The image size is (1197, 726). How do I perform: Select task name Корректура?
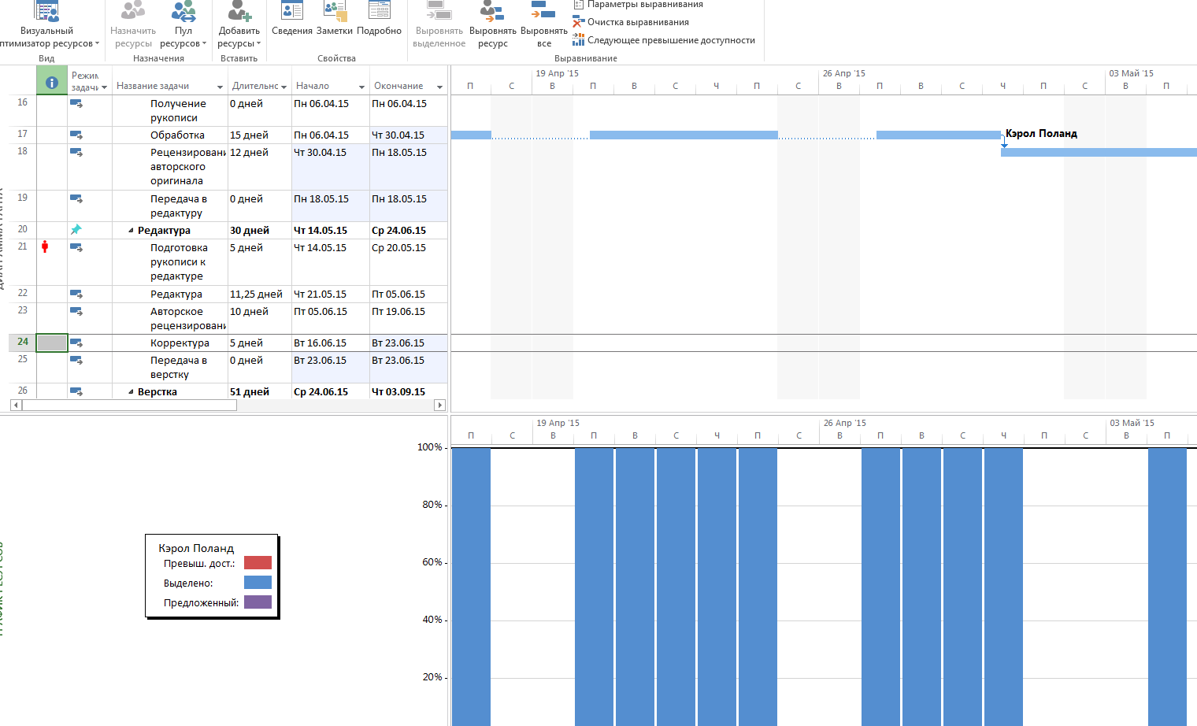click(x=180, y=343)
